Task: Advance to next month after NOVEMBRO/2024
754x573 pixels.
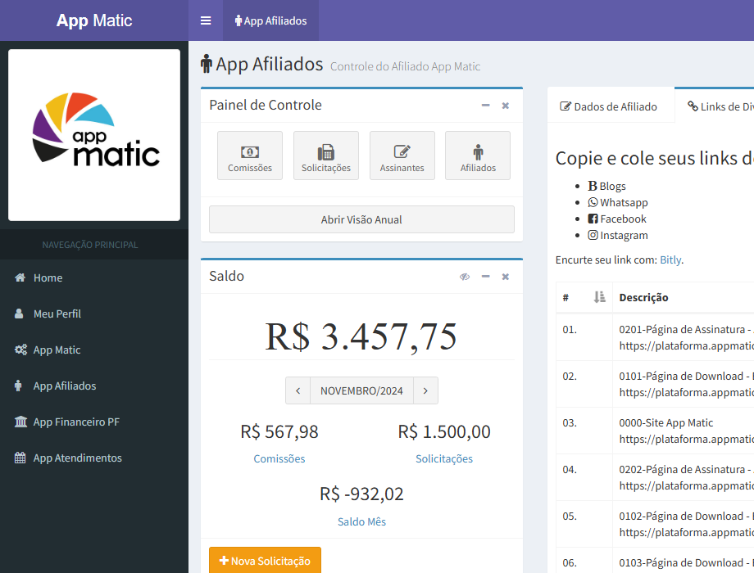Action: click(425, 390)
